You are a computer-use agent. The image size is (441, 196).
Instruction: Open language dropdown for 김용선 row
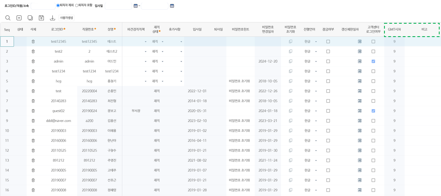point(316,121)
